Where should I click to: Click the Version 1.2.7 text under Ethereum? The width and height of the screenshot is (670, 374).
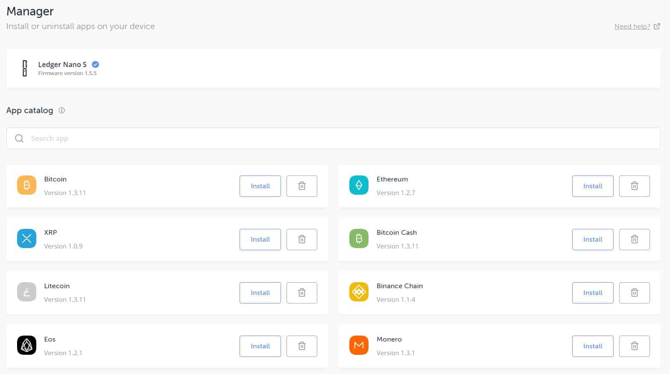click(396, 193)
